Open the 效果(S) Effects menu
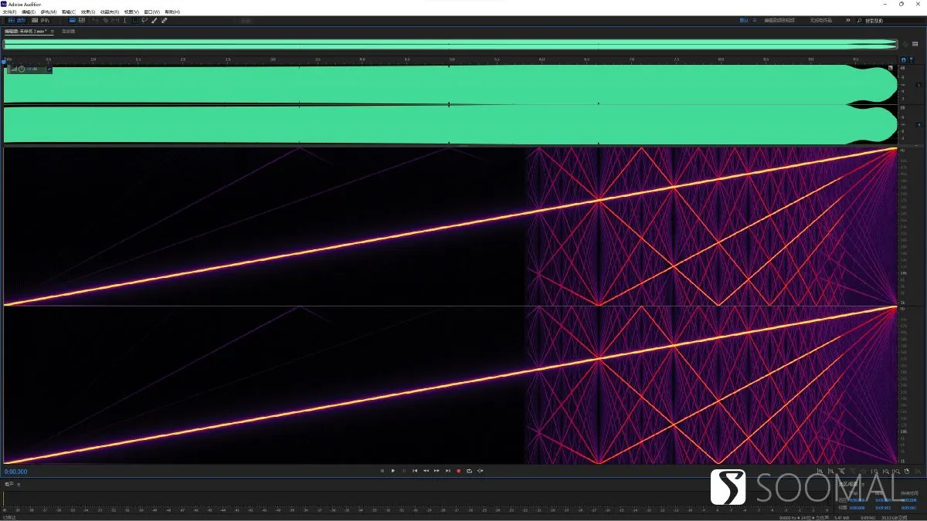 click(x=87, y=12)
